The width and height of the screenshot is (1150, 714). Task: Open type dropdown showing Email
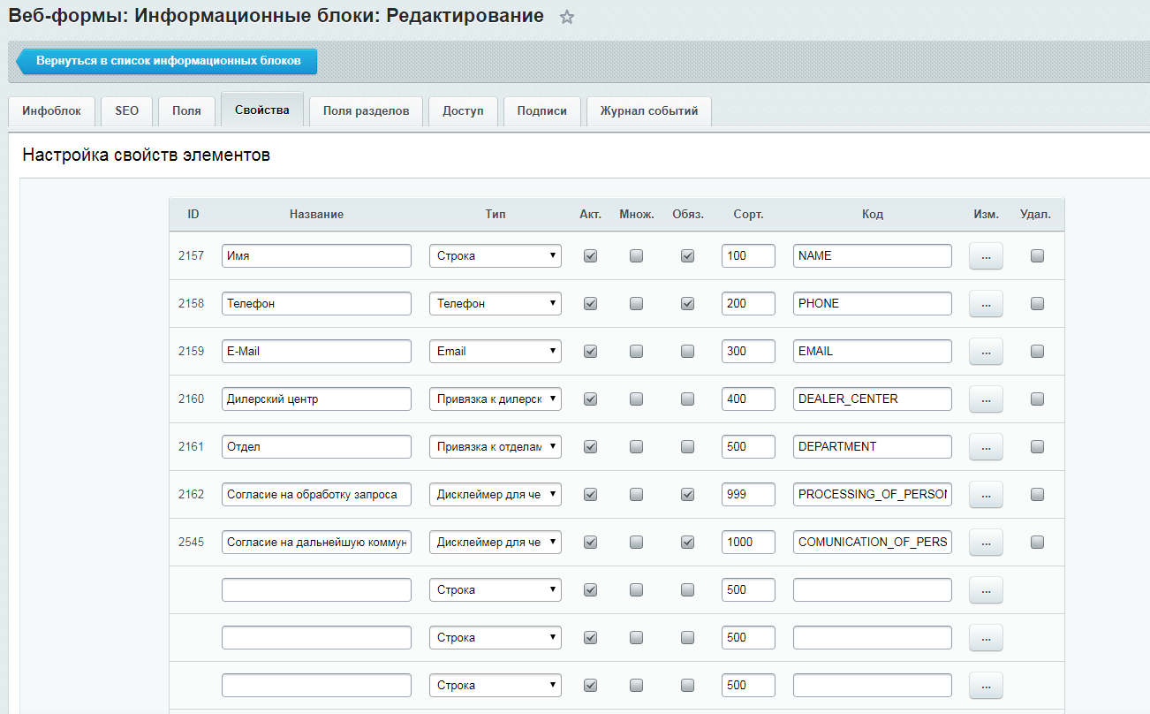click(495, 351)
